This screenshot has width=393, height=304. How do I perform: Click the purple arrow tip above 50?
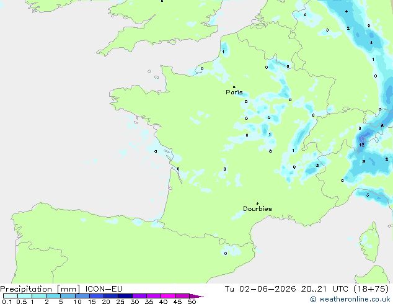(x=196, y=296)
